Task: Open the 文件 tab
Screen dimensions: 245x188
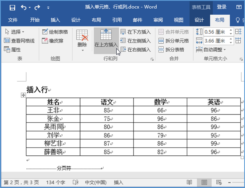Action: click(13, 20)
